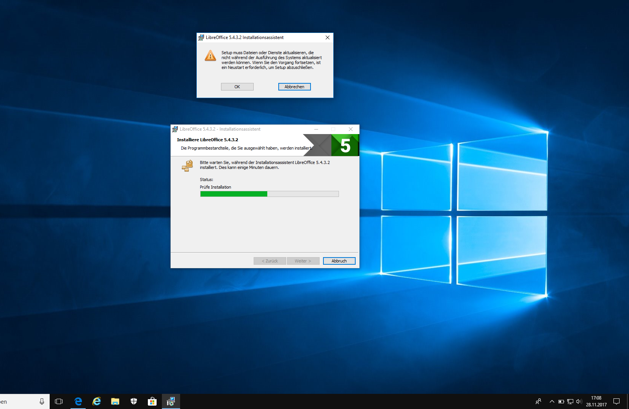Open the clock showing 17:08
The height and width of the screenshot is (409, 629).
tap(596, 401)
